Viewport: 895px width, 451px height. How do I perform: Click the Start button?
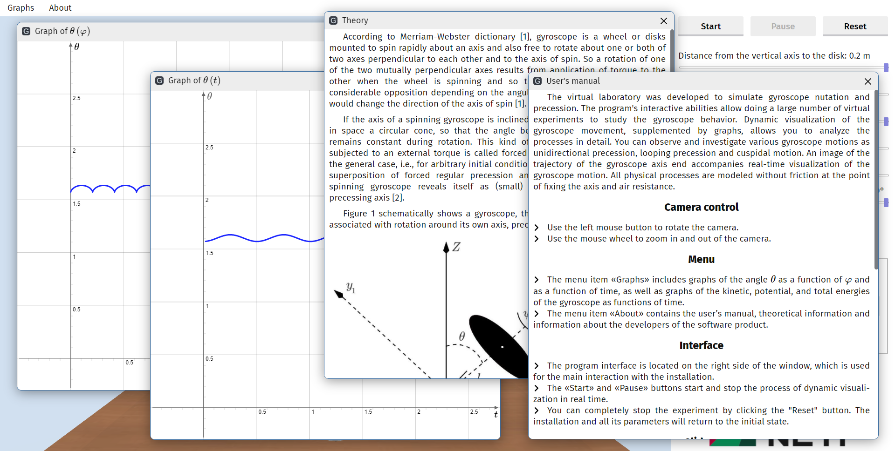(710, 26)
